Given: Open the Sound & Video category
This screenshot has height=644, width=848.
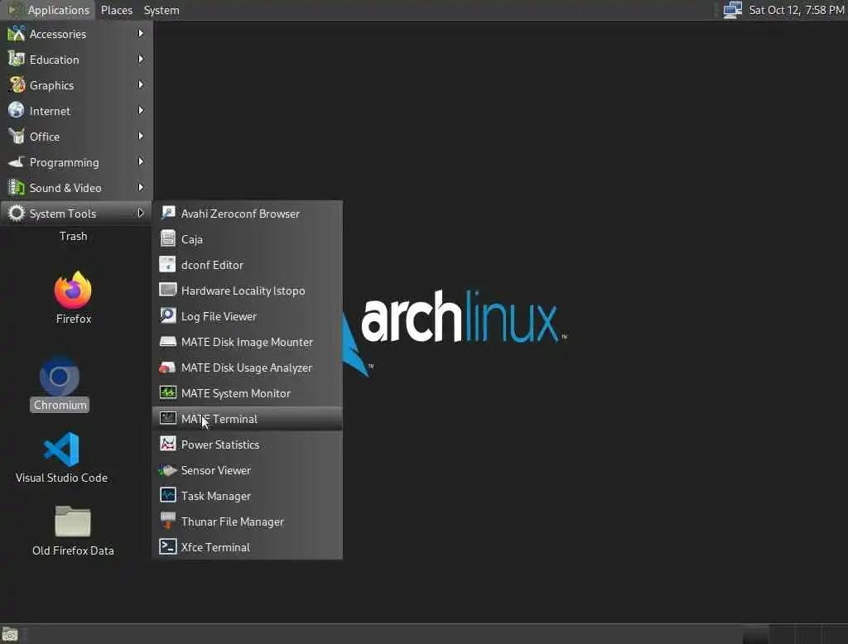Looking at the screenshot, I should tap(76, 188).
